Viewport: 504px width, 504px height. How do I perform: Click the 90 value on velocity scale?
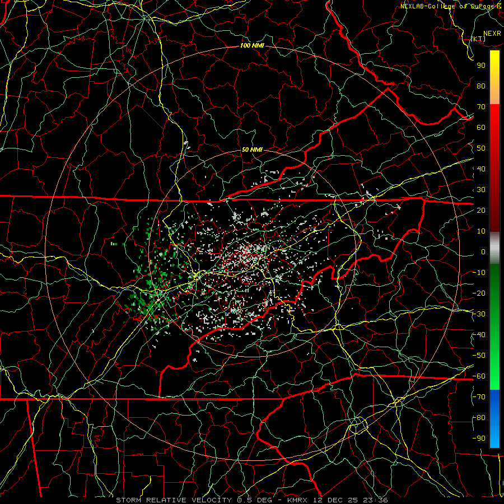pyautogui.click(x=481, y=66)
